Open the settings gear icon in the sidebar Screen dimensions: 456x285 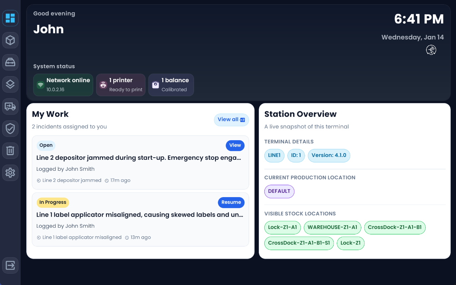click(x=10, y=173)
